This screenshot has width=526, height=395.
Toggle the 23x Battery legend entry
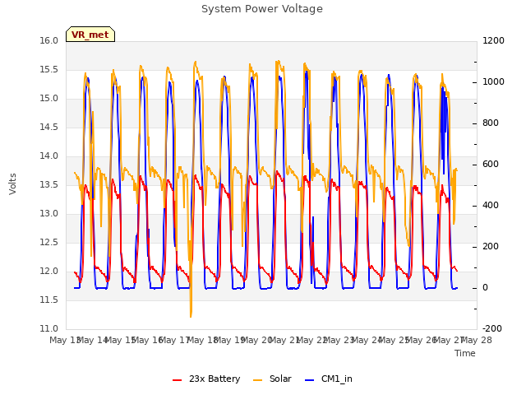(206, 379)
